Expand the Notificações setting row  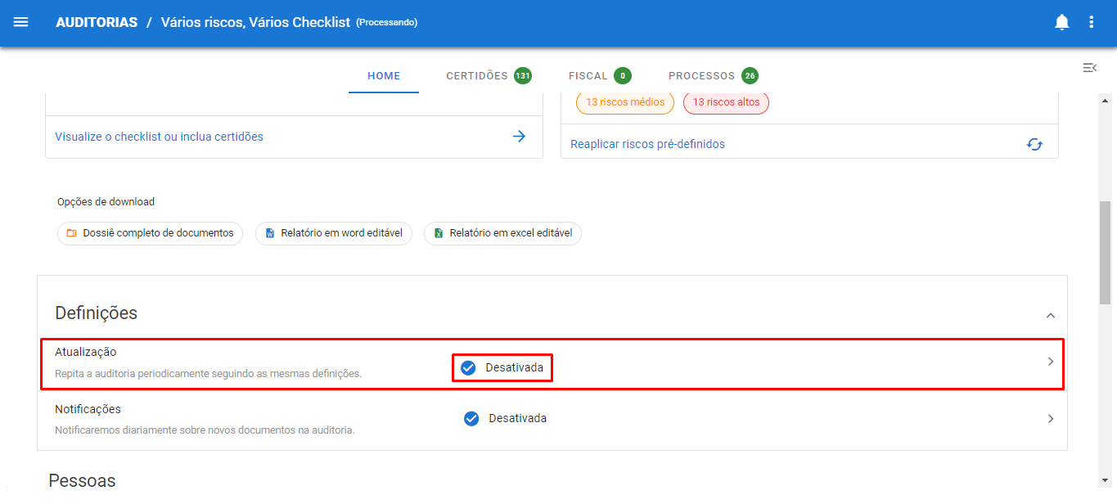click(x=1051, y=418)
